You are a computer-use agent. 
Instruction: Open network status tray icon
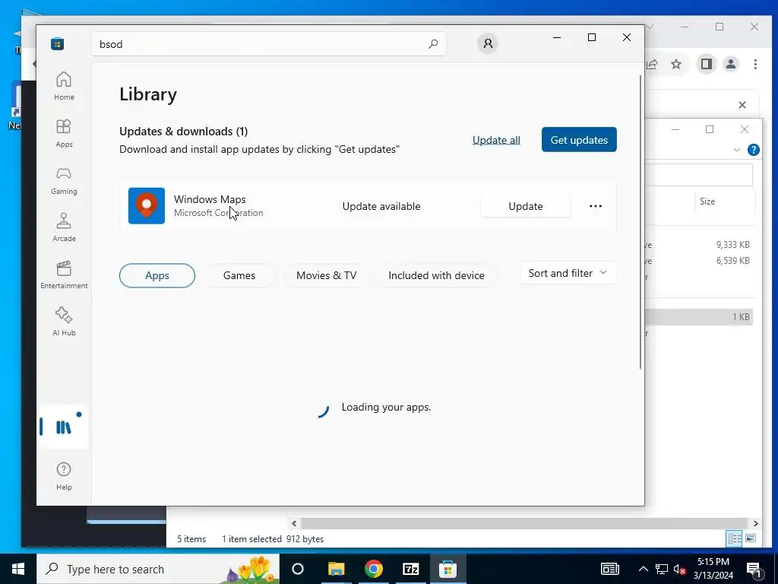click(x=662, y=569)
